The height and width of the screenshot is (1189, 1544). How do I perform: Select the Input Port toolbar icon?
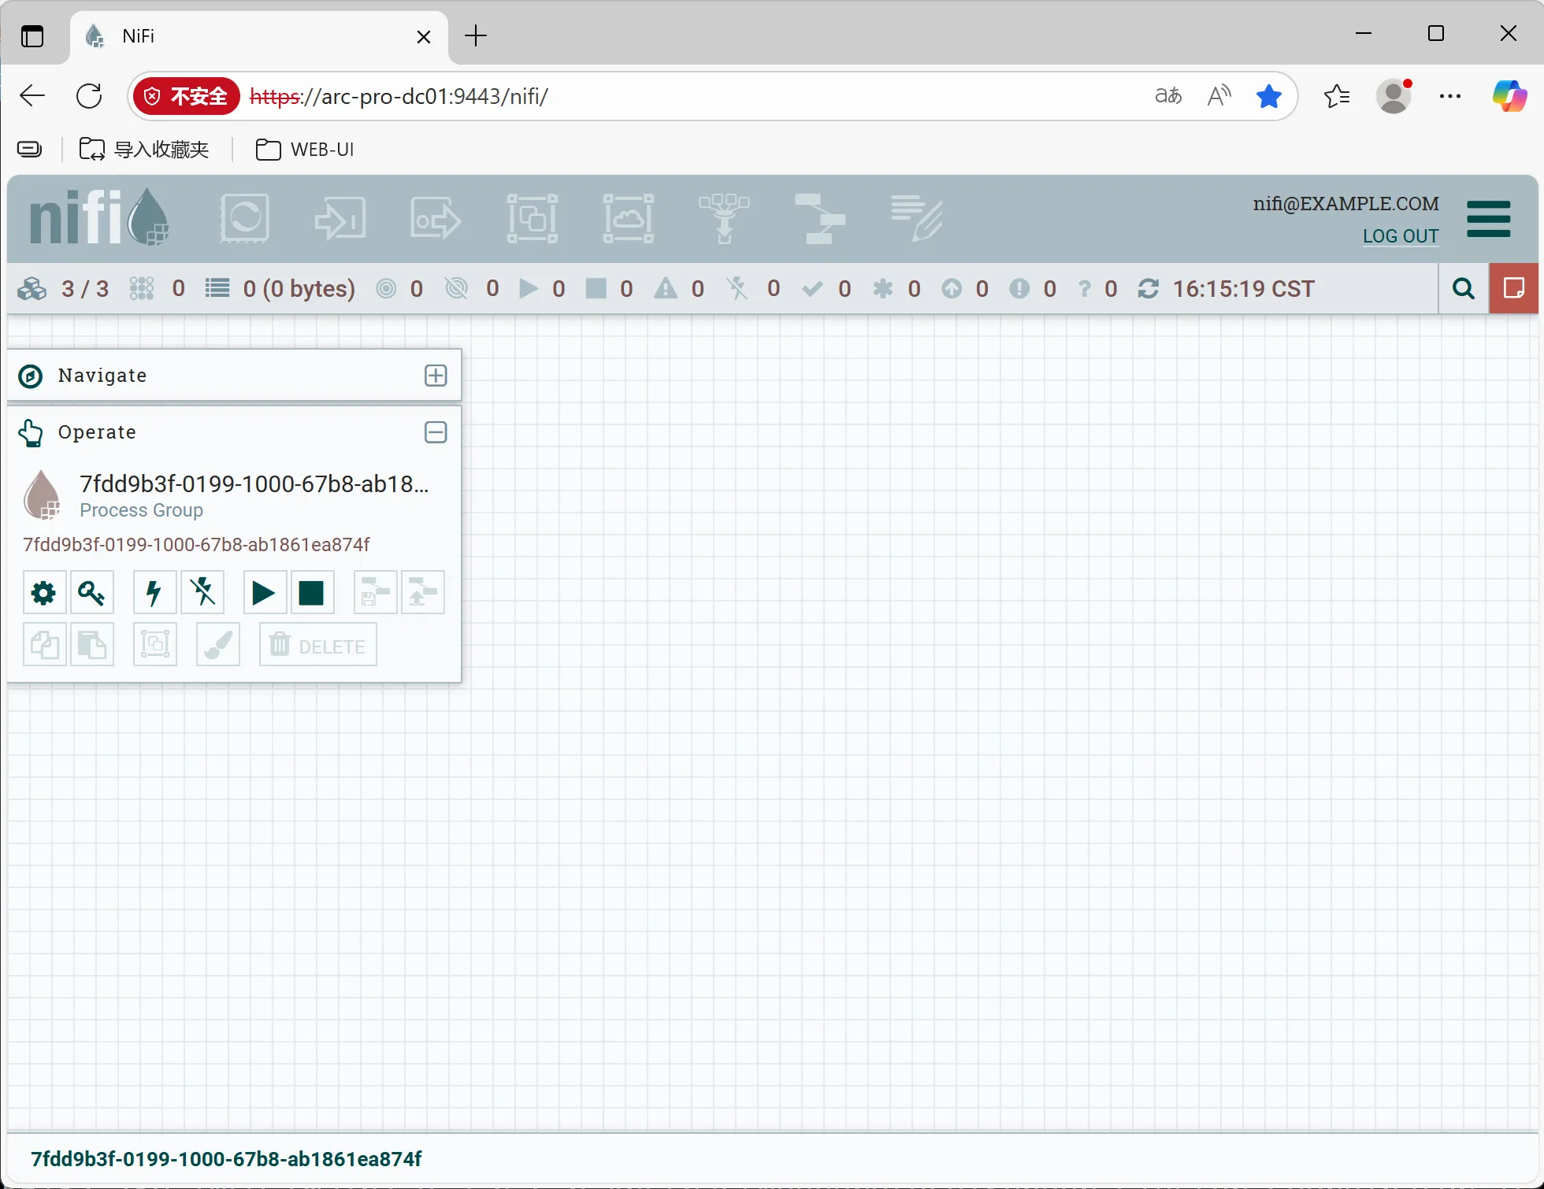[x=340, y=218]
